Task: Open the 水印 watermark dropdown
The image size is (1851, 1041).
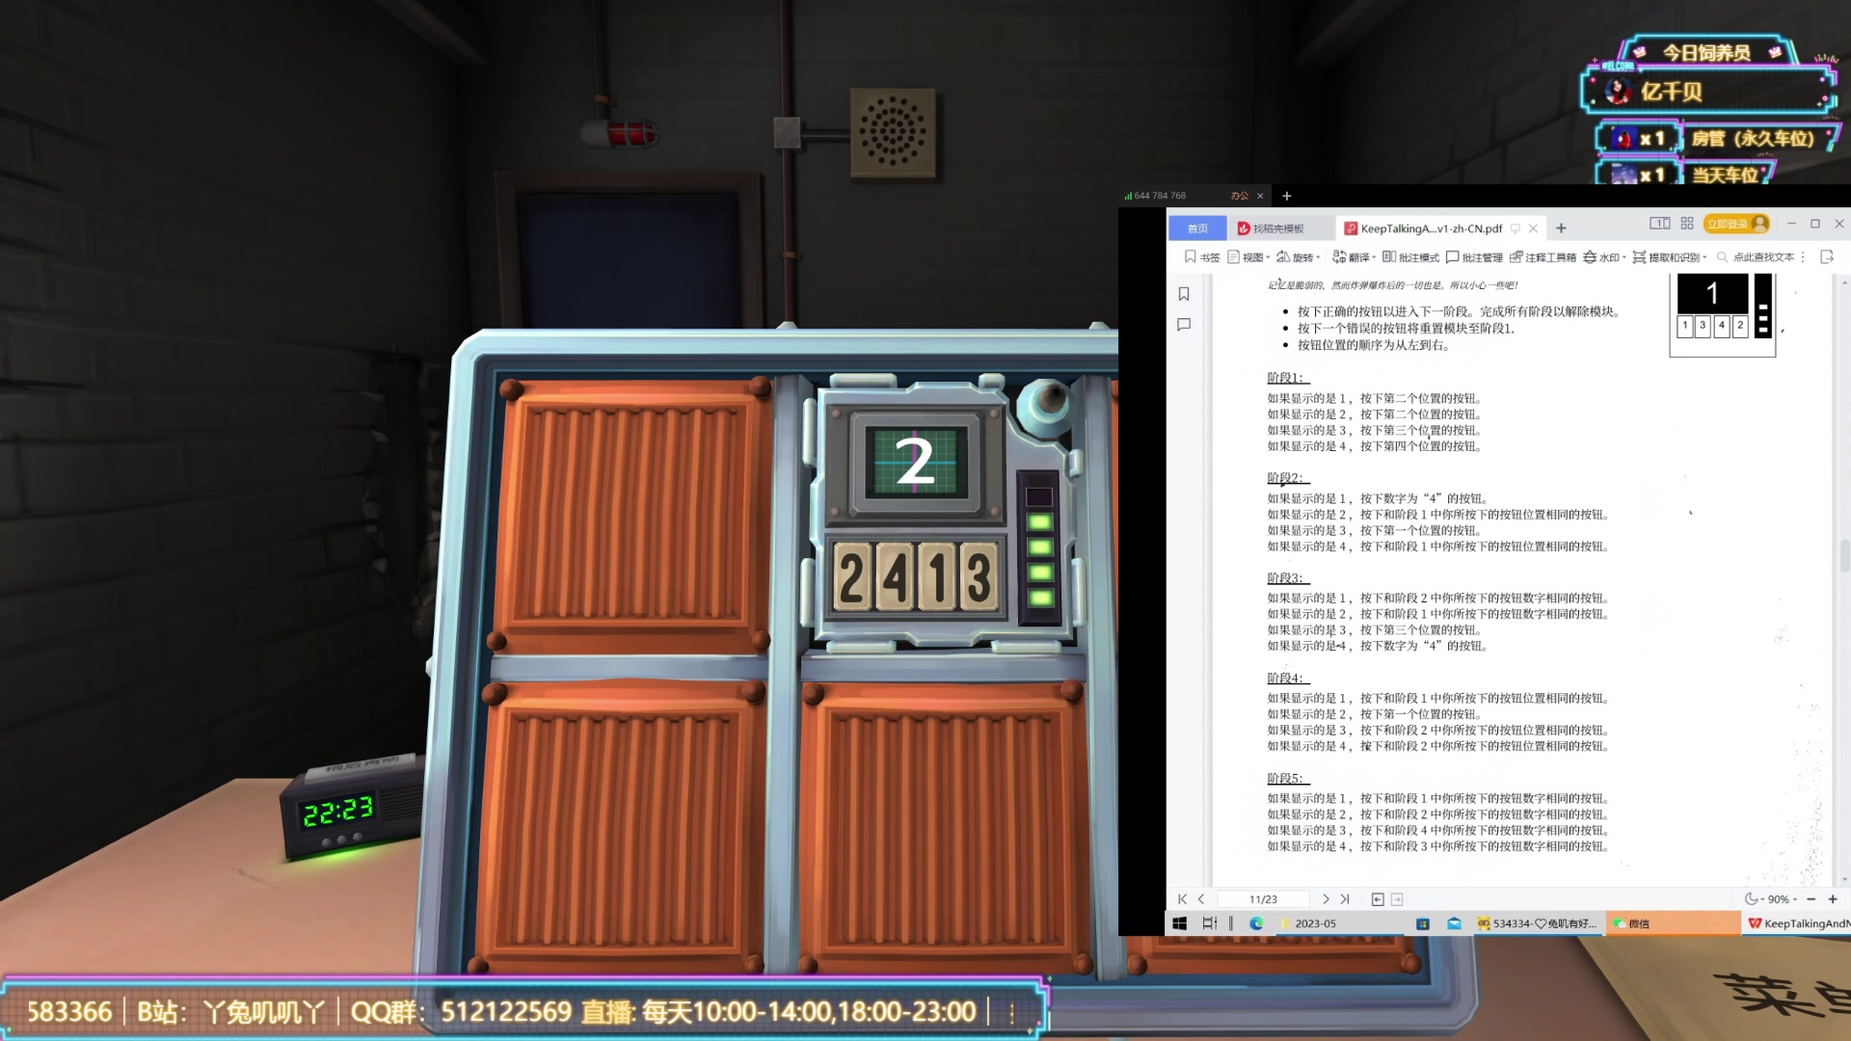Action: [1604, 257]
